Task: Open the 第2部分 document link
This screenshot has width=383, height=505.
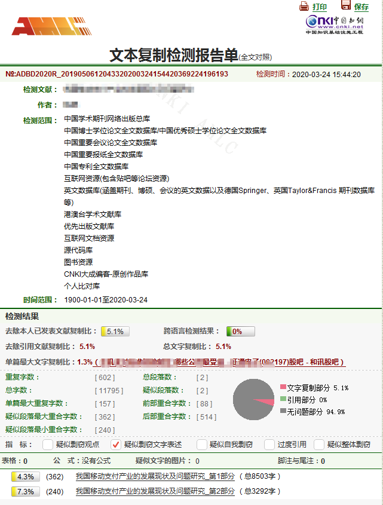Action: [x=155, y=491]
